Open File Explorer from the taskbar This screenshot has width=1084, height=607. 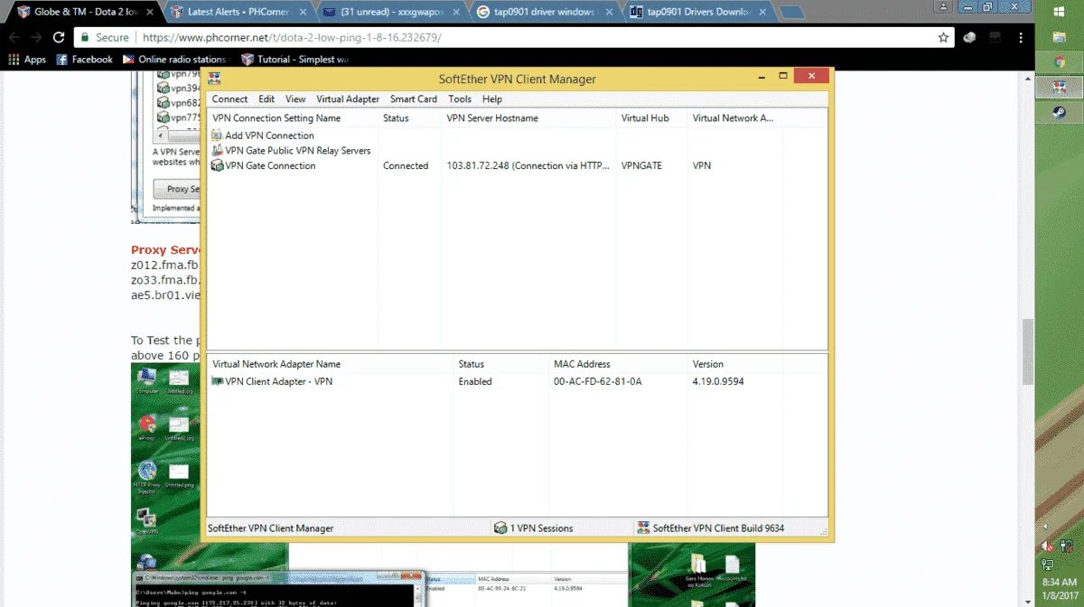coord(1059,37)
